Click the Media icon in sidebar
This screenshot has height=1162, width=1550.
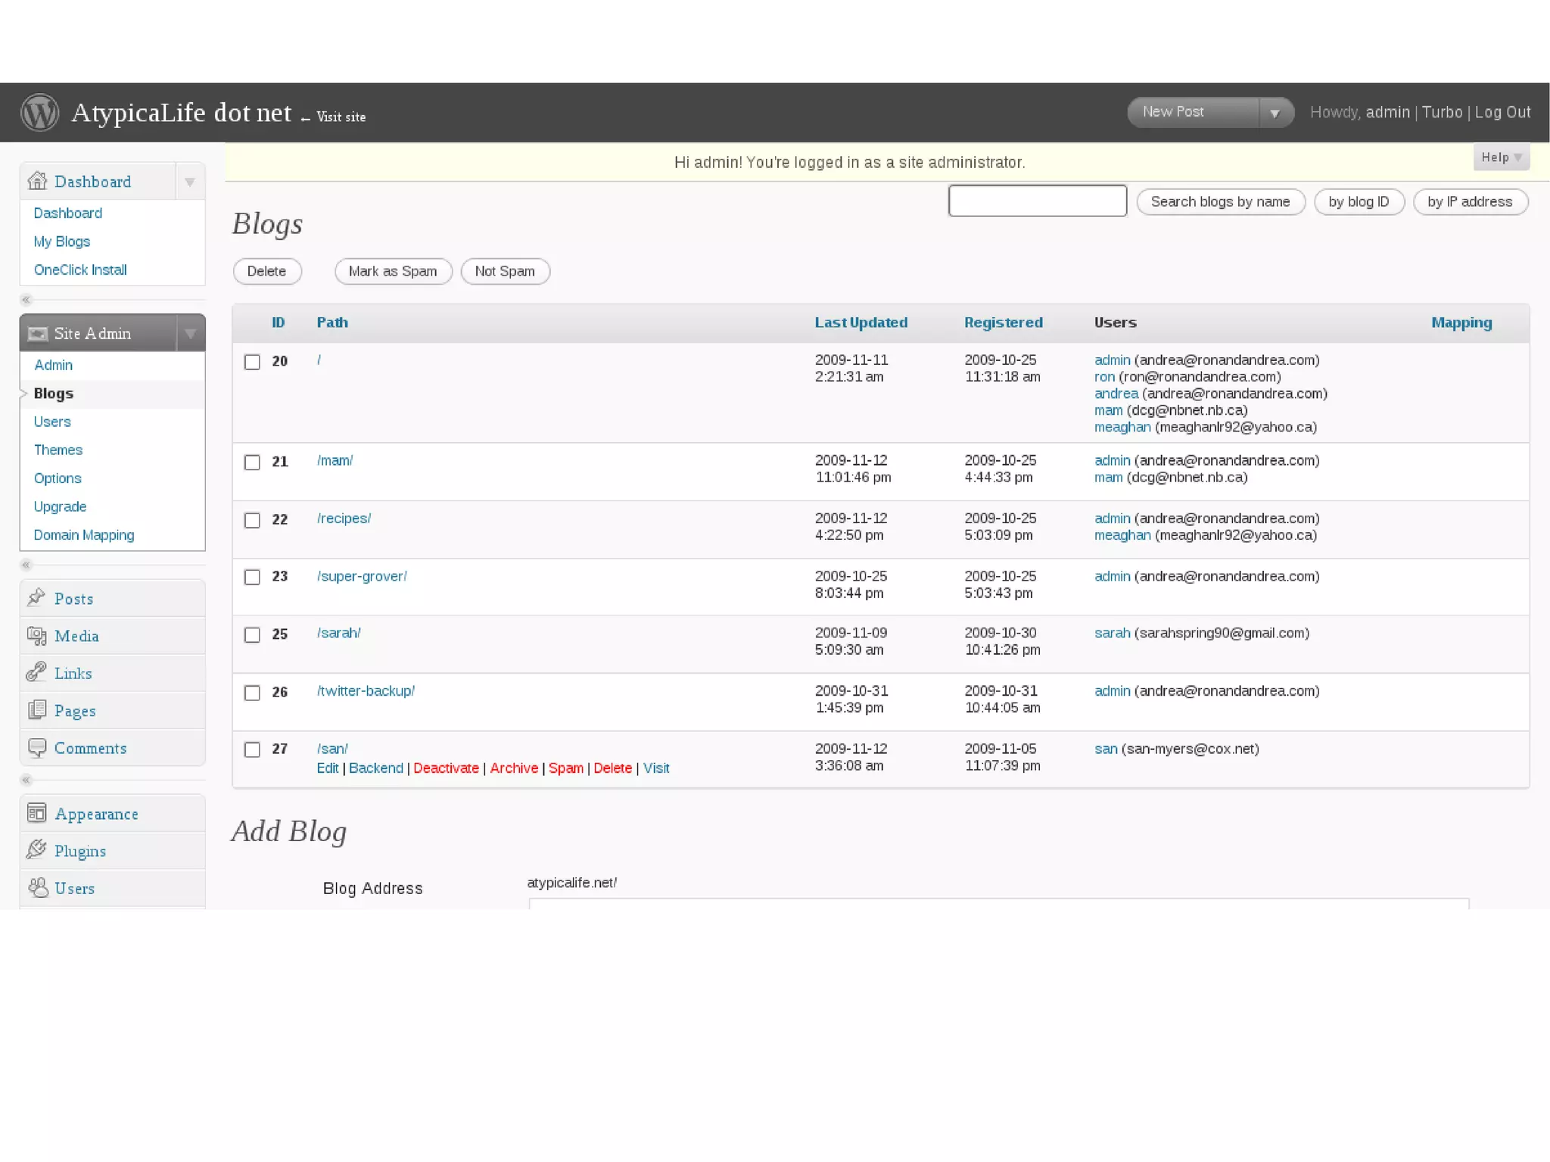click(36, 636)
